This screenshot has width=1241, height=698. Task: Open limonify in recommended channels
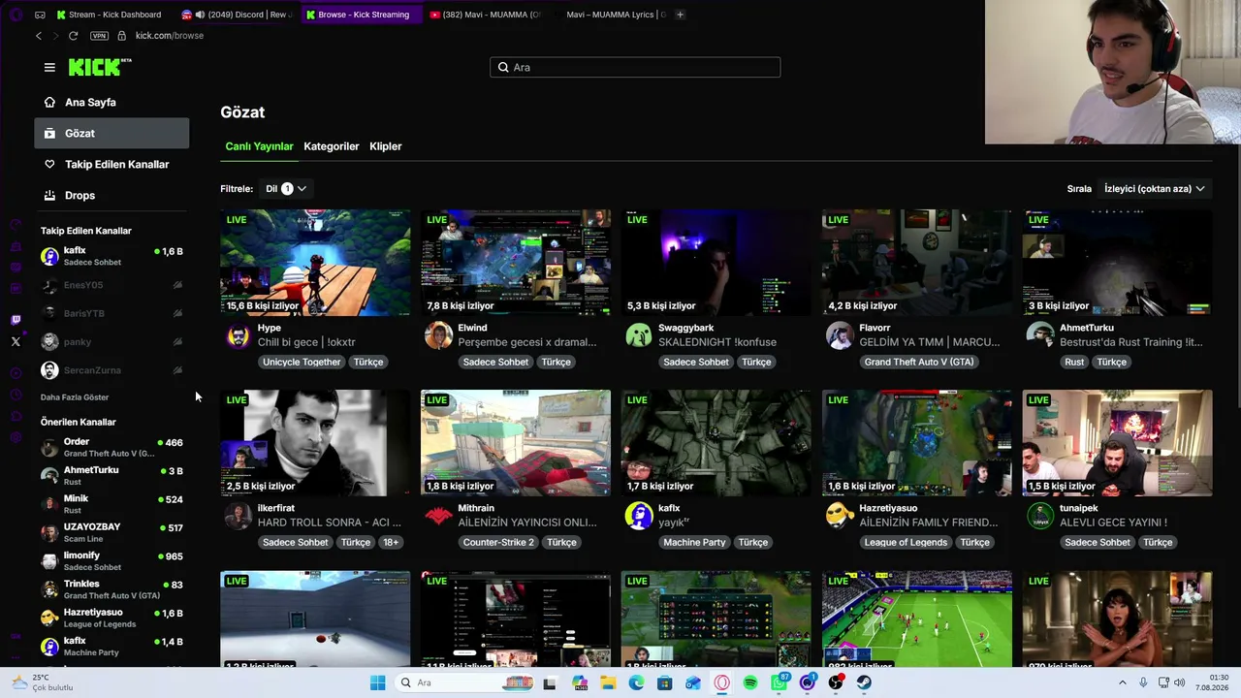[x=111, y=560]
